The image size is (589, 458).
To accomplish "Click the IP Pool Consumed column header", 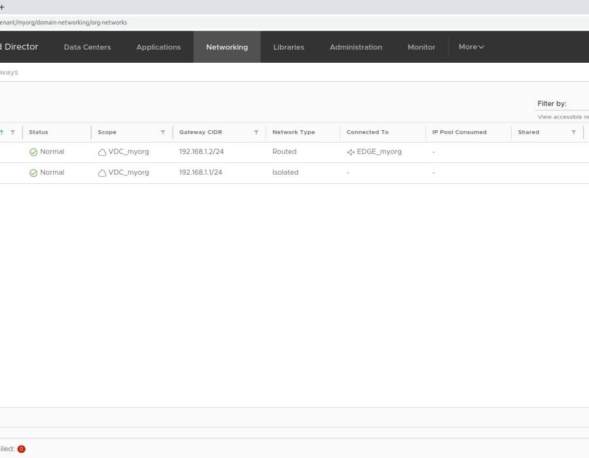I will click(x=459, y=132).
